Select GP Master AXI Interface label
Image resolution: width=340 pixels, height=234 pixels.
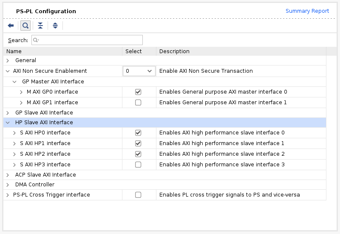tap(53, 81)
